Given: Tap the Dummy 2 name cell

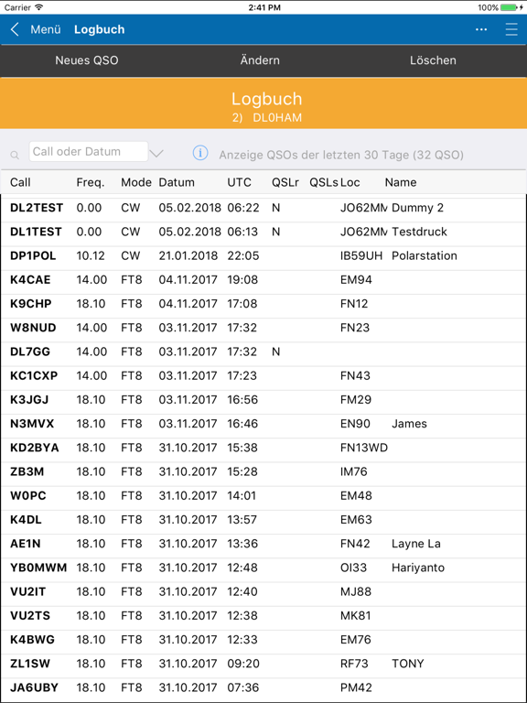Looking at the screenshot, I should click(417, 208).
